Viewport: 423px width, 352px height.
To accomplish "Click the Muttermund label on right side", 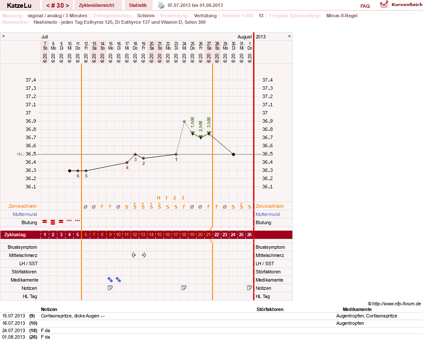I will click(x=268, y=214).
